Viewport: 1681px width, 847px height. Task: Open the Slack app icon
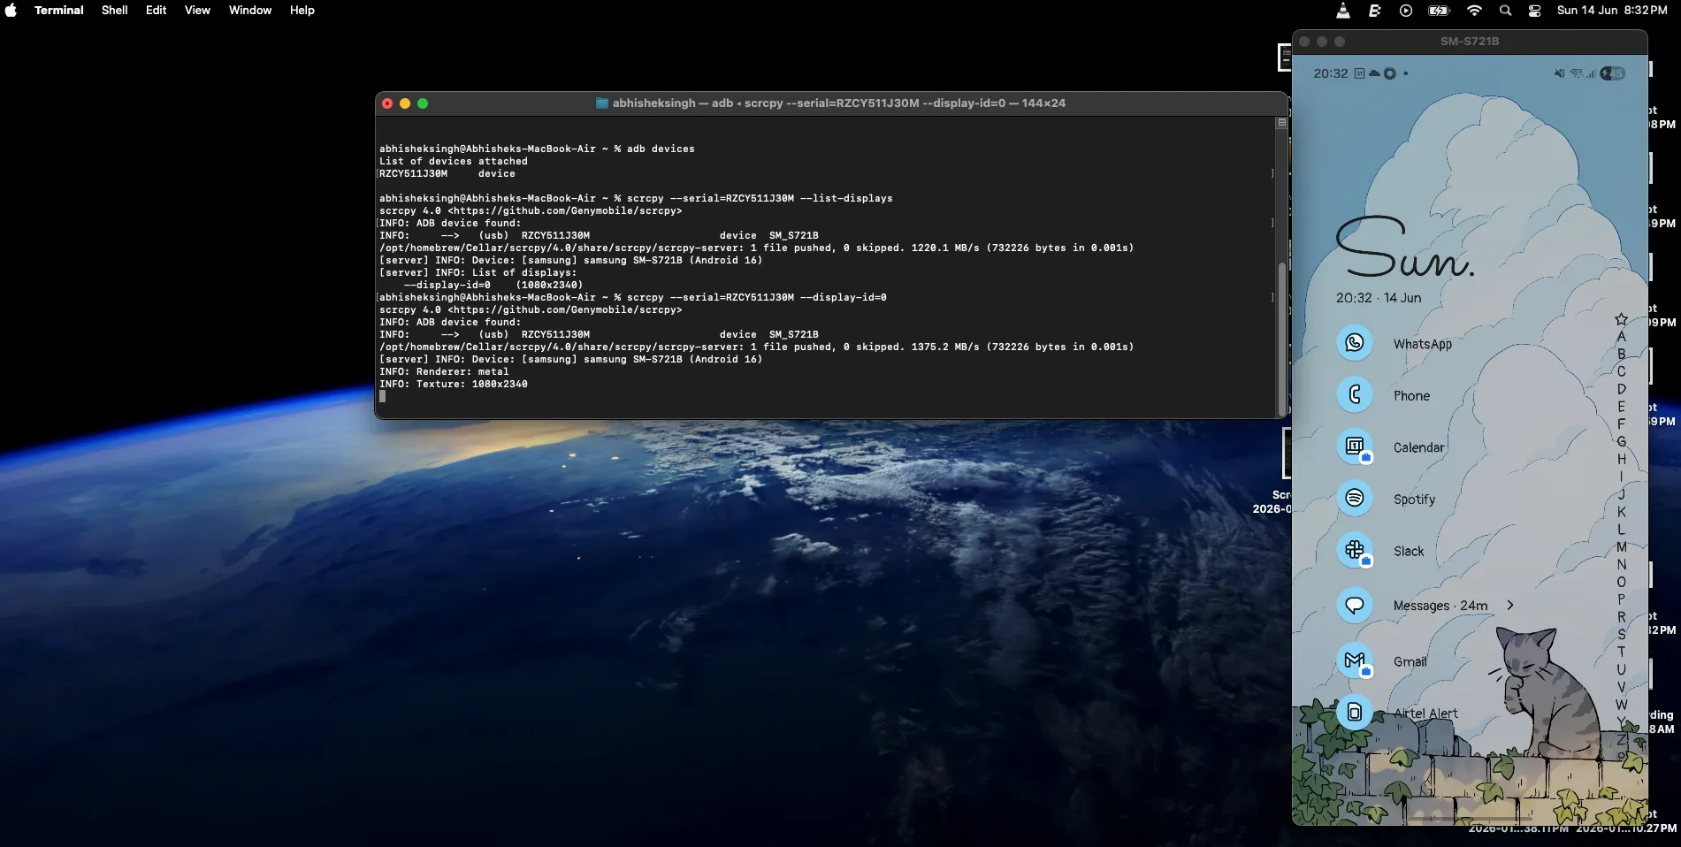1355,550
